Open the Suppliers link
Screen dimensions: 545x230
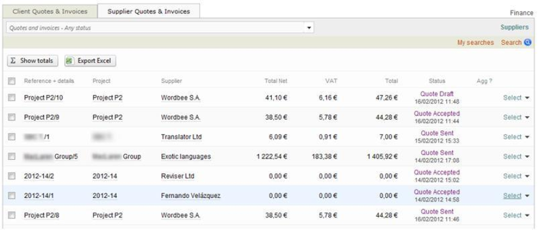pyautogui.click(x=514, y=27)
